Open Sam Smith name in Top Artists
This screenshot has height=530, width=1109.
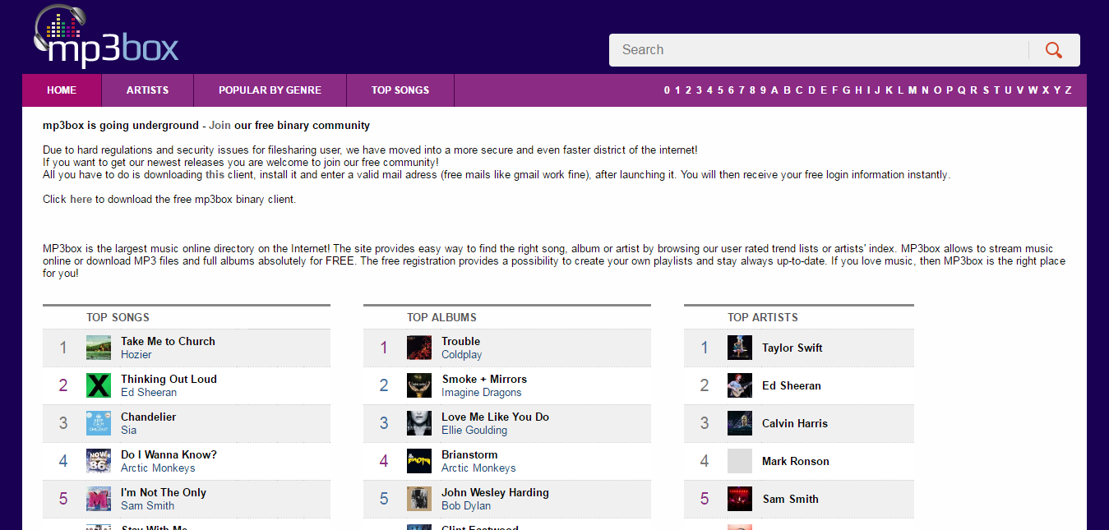[791, 499]
